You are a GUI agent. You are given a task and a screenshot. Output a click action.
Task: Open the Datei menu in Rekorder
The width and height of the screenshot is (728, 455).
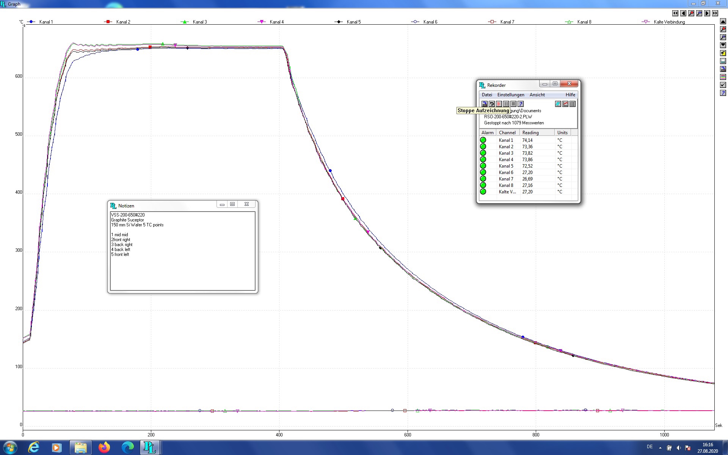click(487, 95)
